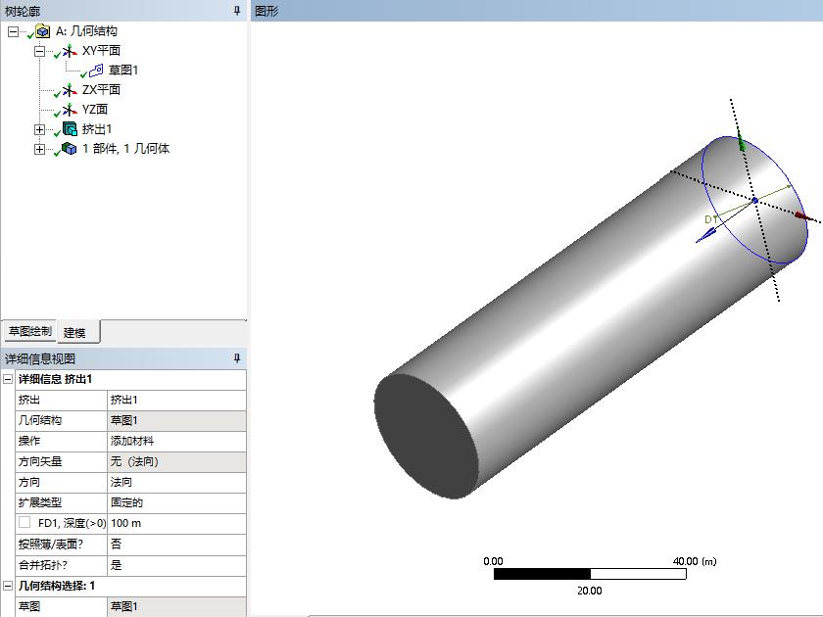Screen dimensions: 823x617
Task: Click the parts and bodies icon
Action: coord(70,149)
